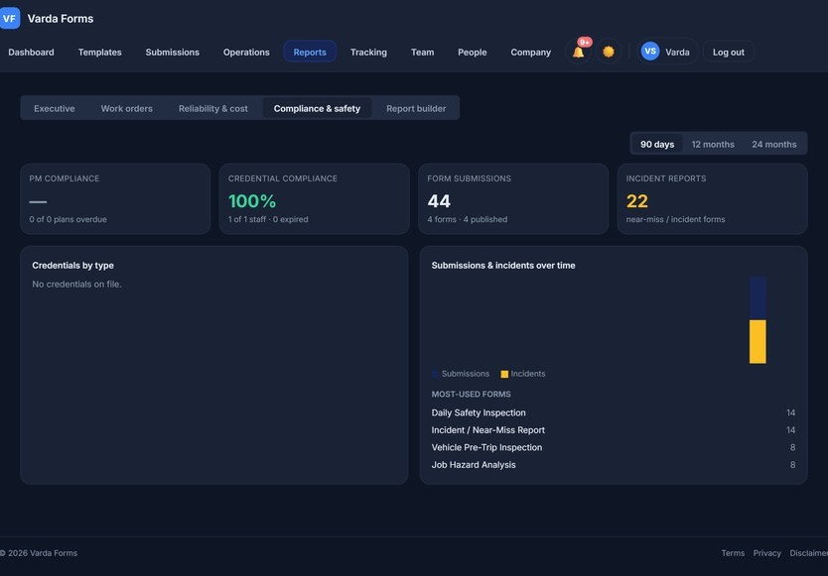Click the Daily Safety Inspection row
The image size is (828, 576).
point(614,412)
